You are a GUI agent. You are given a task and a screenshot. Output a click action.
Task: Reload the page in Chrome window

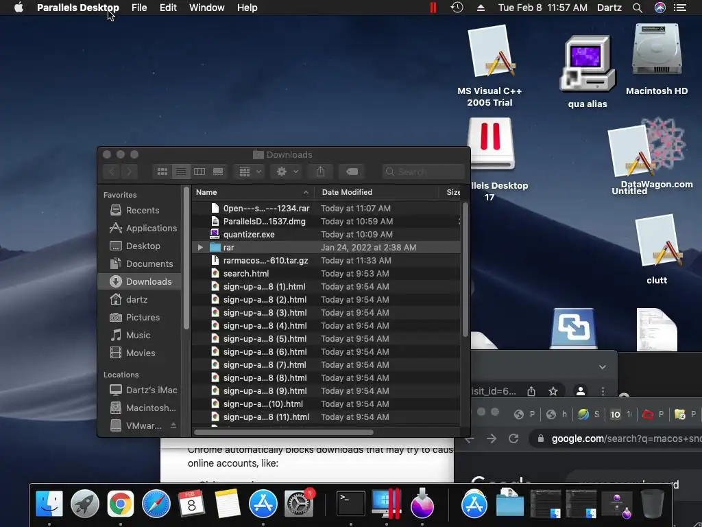(x=513, y=438)
